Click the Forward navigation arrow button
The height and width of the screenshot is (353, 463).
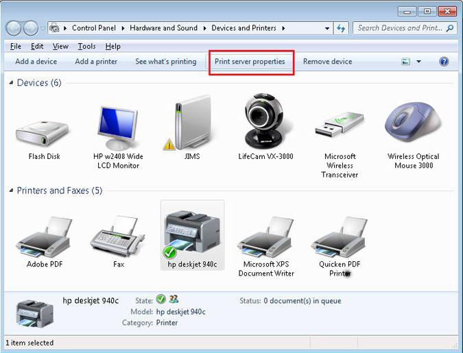point(31,28)
